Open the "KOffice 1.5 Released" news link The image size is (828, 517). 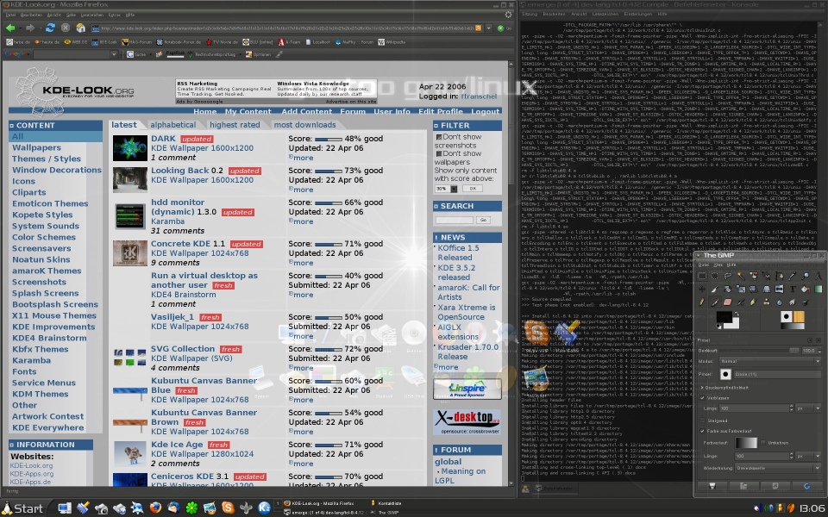[458, 252]
